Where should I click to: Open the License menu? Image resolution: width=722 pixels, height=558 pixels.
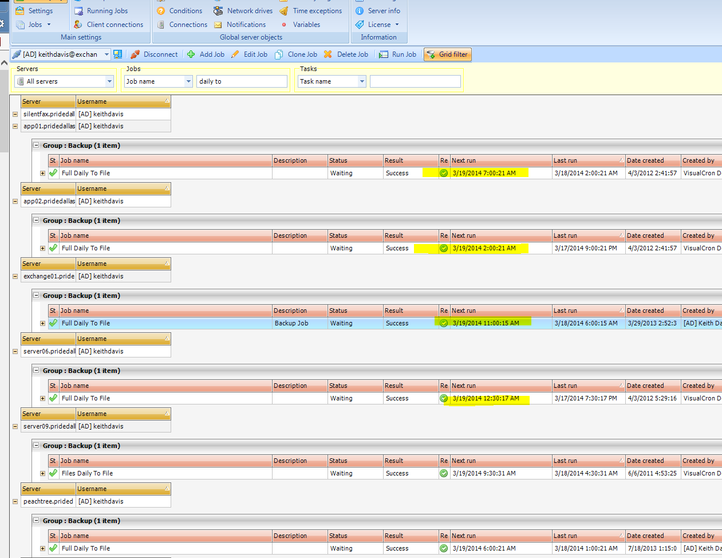point(378,25)
